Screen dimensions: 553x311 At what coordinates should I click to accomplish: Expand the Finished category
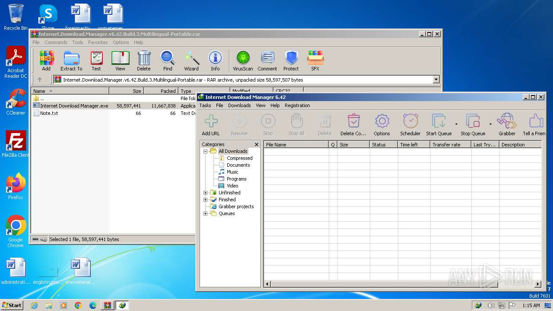tap(206, 200)
